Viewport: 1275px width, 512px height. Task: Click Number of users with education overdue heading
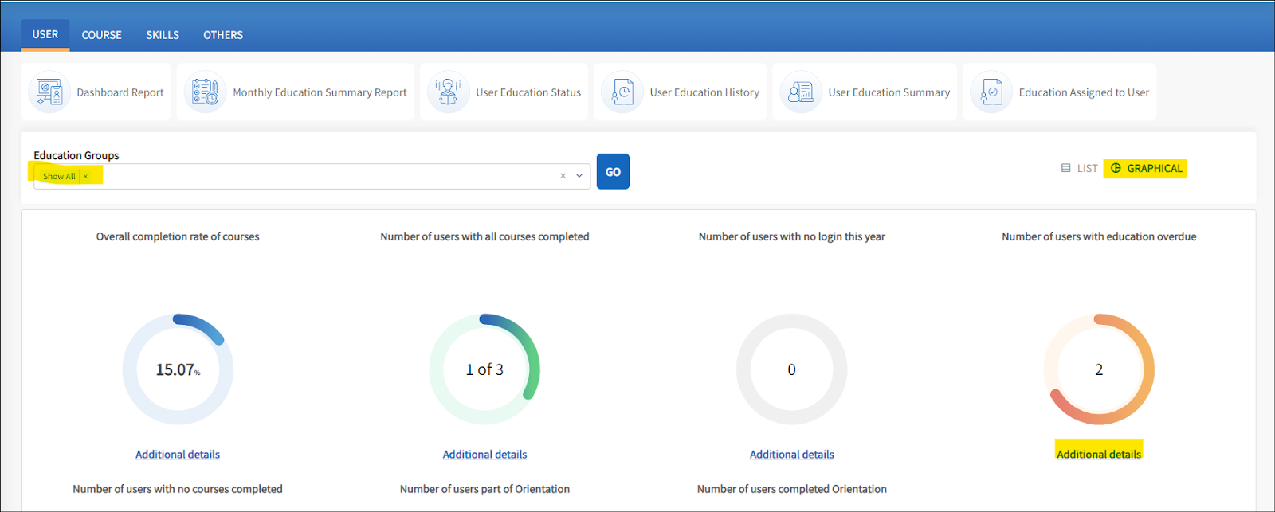tap(1099, 236)
